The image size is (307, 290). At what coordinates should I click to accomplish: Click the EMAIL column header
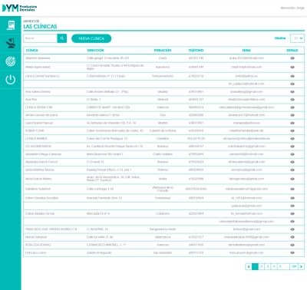(246, 51)
